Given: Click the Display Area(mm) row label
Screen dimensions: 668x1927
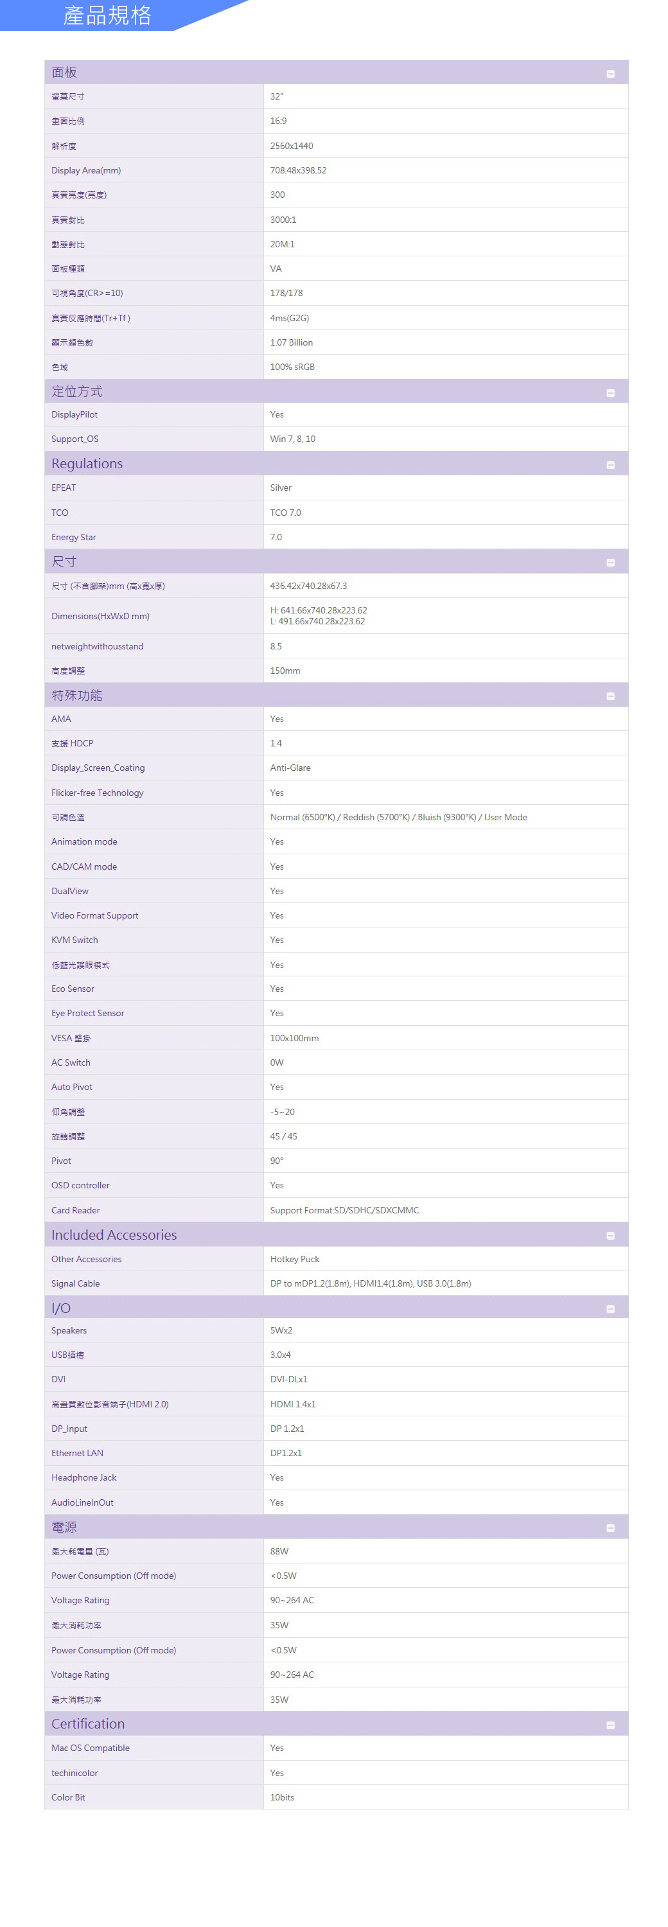Looking at the screenshot, I should click(x=85, y=171).
